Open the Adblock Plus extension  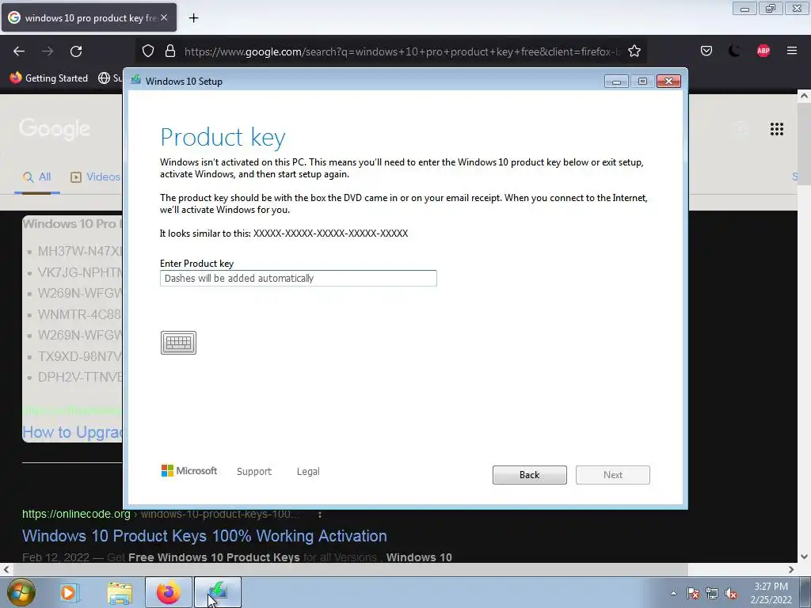tap(763, 51)
